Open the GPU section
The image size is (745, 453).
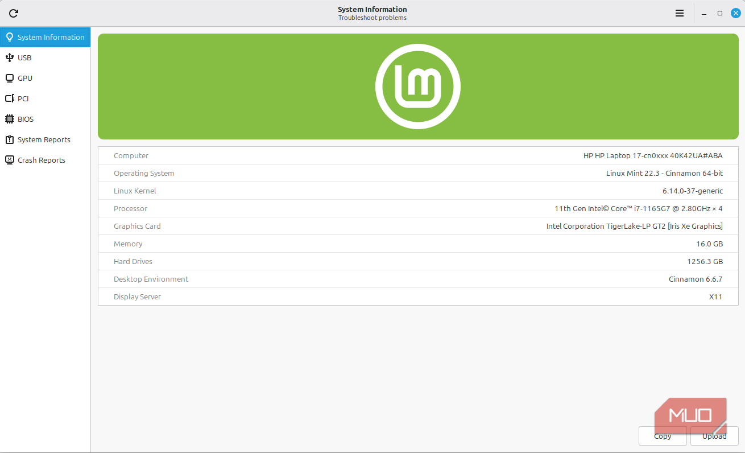pyautogui.click(x=45, y=78)
